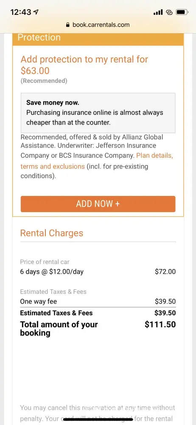Tap the 12:43 clock in status bar
196x425 pixels.
21,12
